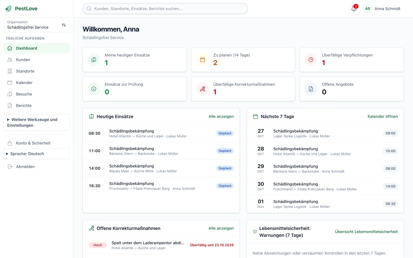Click the Lebensmittelsicherheit shield icon
413x258 pixels.
255,232
